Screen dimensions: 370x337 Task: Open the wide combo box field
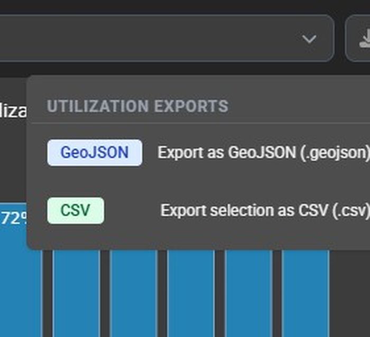pyautogui.click(x=159, y=38)
